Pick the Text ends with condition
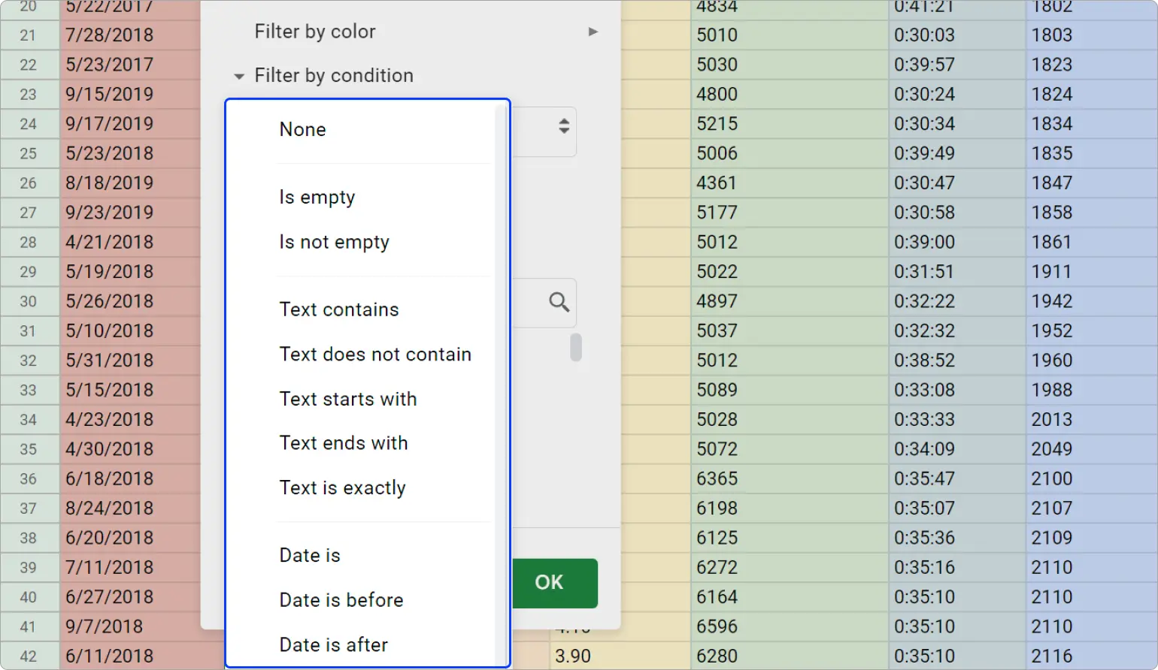This screenshot has width=1158, height=670. tap(344, 442)
